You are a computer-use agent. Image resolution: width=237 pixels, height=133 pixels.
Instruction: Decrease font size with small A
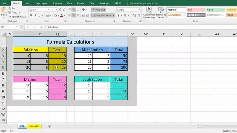pos(64,10)
